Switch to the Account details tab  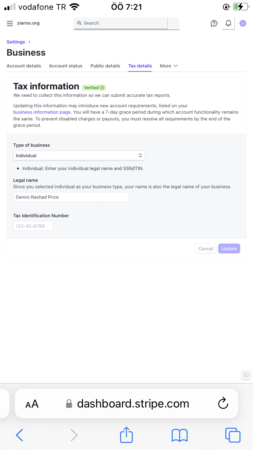coord(24,66)
